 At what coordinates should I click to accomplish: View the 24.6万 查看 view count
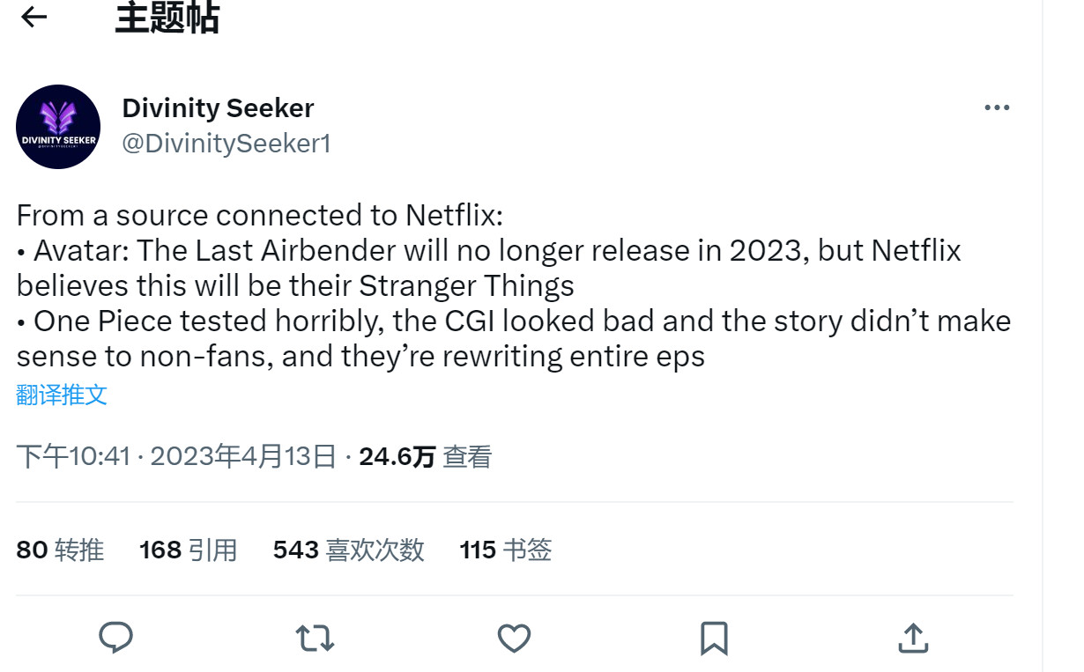click(x=425, y=456)
